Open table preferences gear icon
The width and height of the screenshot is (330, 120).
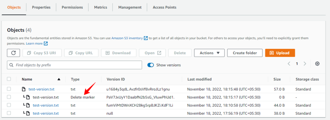(317, 64)
